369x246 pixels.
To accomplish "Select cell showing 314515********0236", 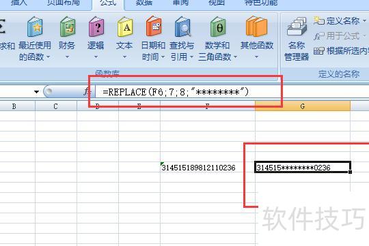I will coord(303,168).
